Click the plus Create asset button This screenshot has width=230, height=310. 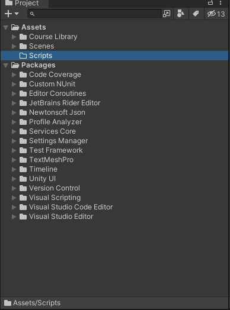click(x=8, y=14)
